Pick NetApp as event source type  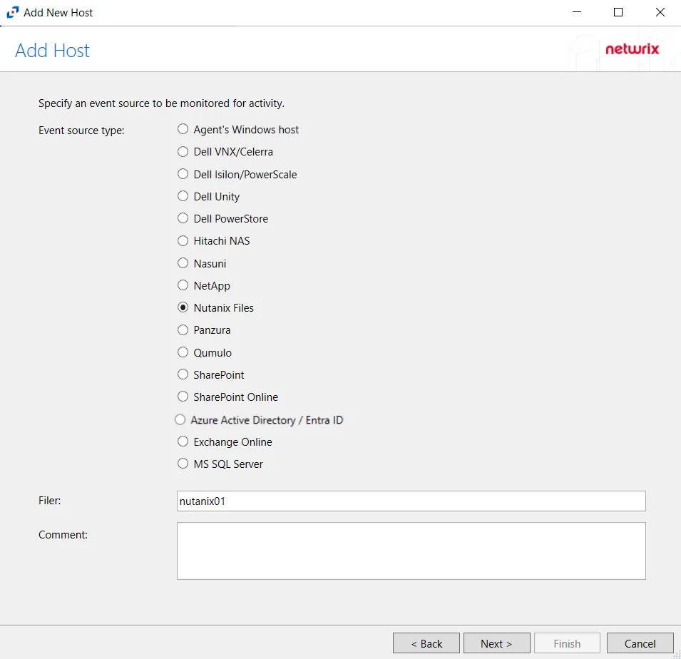pyautogui.click(x=183, y=285)
